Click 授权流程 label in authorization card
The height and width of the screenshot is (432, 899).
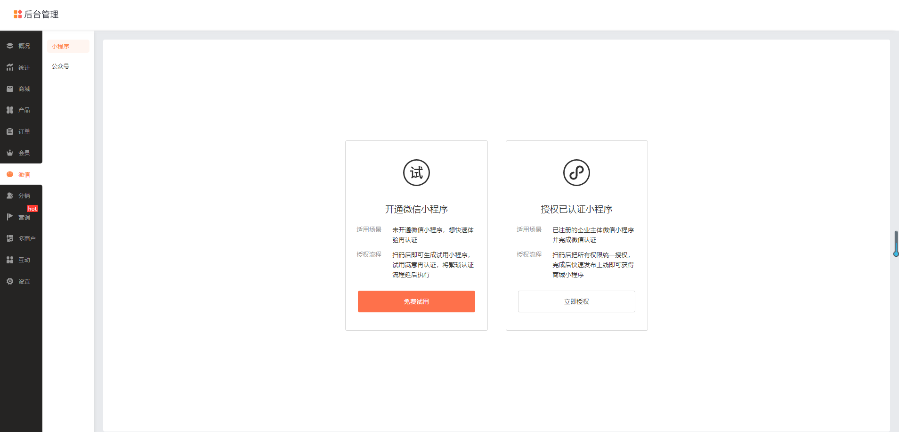(529, 254)
